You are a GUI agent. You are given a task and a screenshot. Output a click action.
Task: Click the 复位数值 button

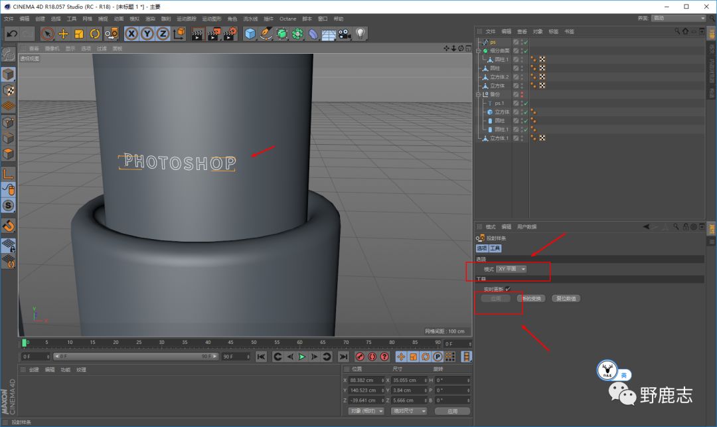click(x=566, y=299)
